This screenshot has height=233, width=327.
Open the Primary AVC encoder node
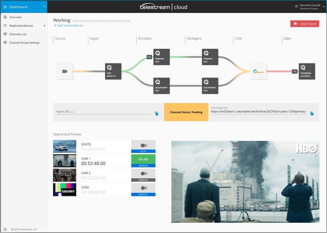click(x=161, y=57)
